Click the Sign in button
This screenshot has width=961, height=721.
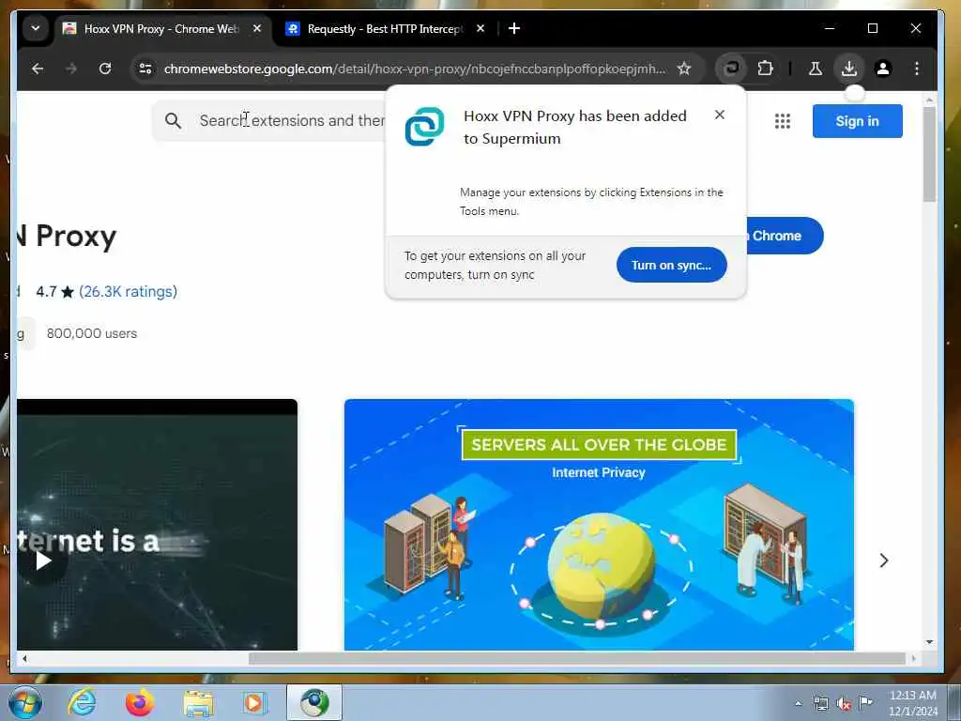click(x=857, y=121)
